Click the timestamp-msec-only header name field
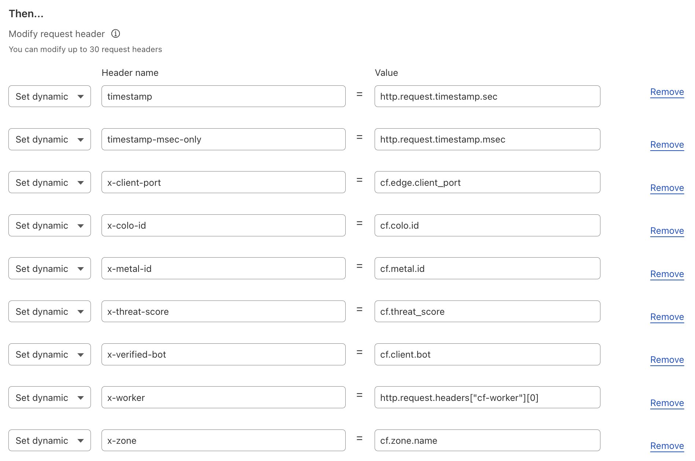The image size is (695, 461). click(x=223, y=139)
